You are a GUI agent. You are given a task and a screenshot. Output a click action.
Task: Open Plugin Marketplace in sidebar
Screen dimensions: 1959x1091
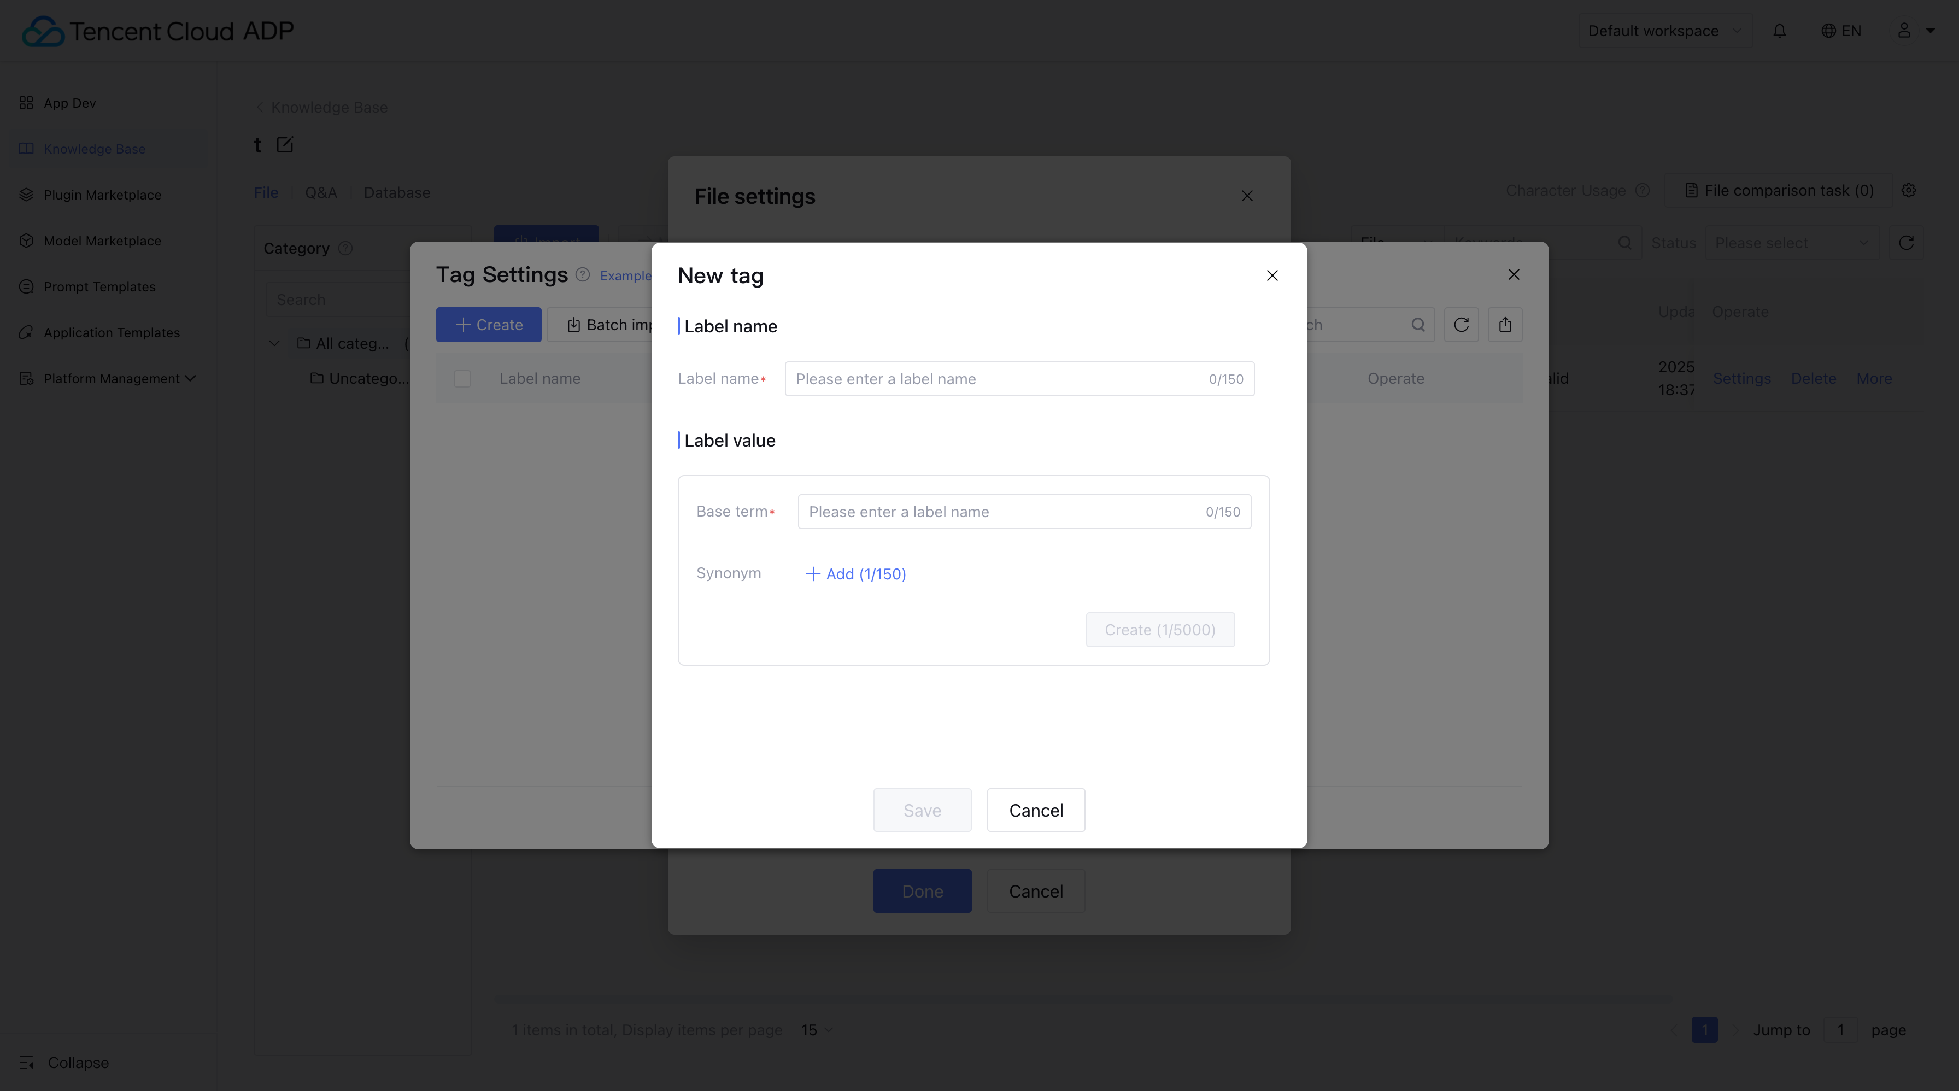[x=102, y=195]
